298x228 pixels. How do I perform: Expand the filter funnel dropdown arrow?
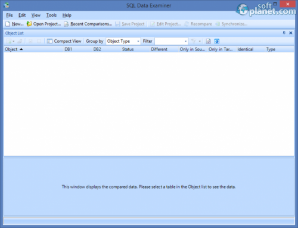[x=200, y=41]
